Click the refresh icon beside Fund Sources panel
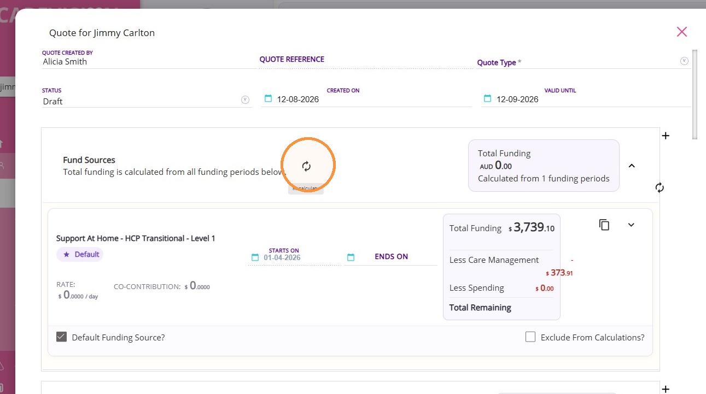Screen dimensions: 706x394 pyautogui.click(x=660, y=187)
